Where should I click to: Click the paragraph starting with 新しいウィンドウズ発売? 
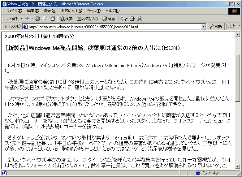[117, 162]
